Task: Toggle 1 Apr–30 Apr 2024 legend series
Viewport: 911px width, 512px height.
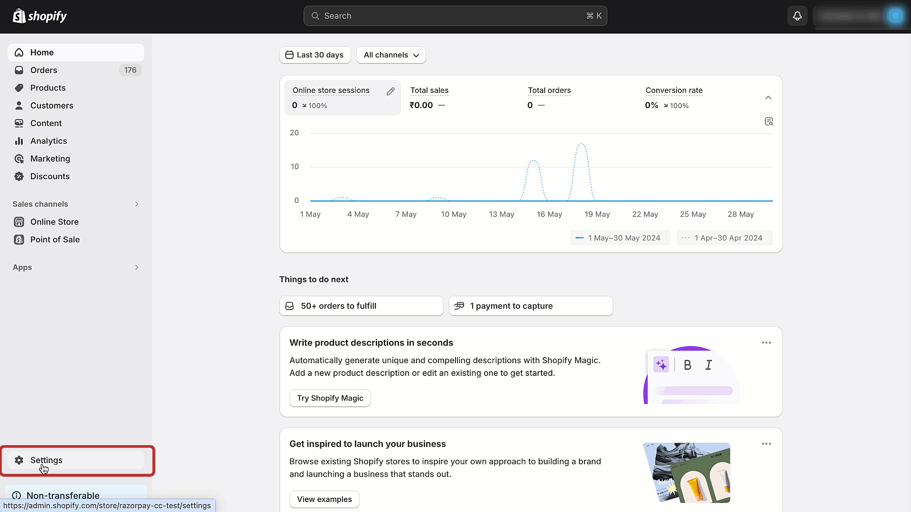Action: tap(725, 238)
